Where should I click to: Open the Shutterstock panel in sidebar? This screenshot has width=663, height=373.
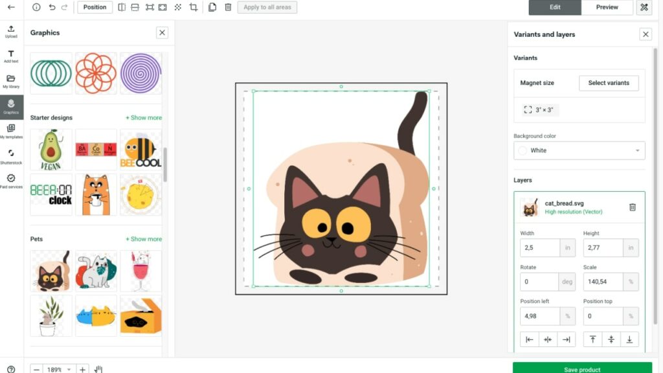coord(11,156)
